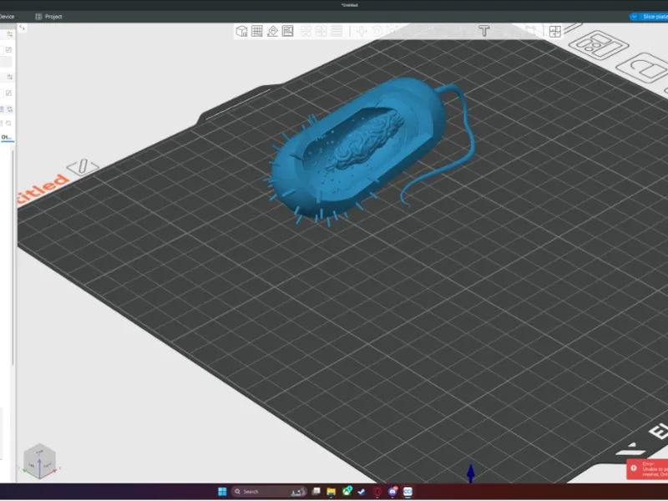Screen dimensions: 668x501
Task: Select the Text emboss T tool
Action: coord(484,31)
